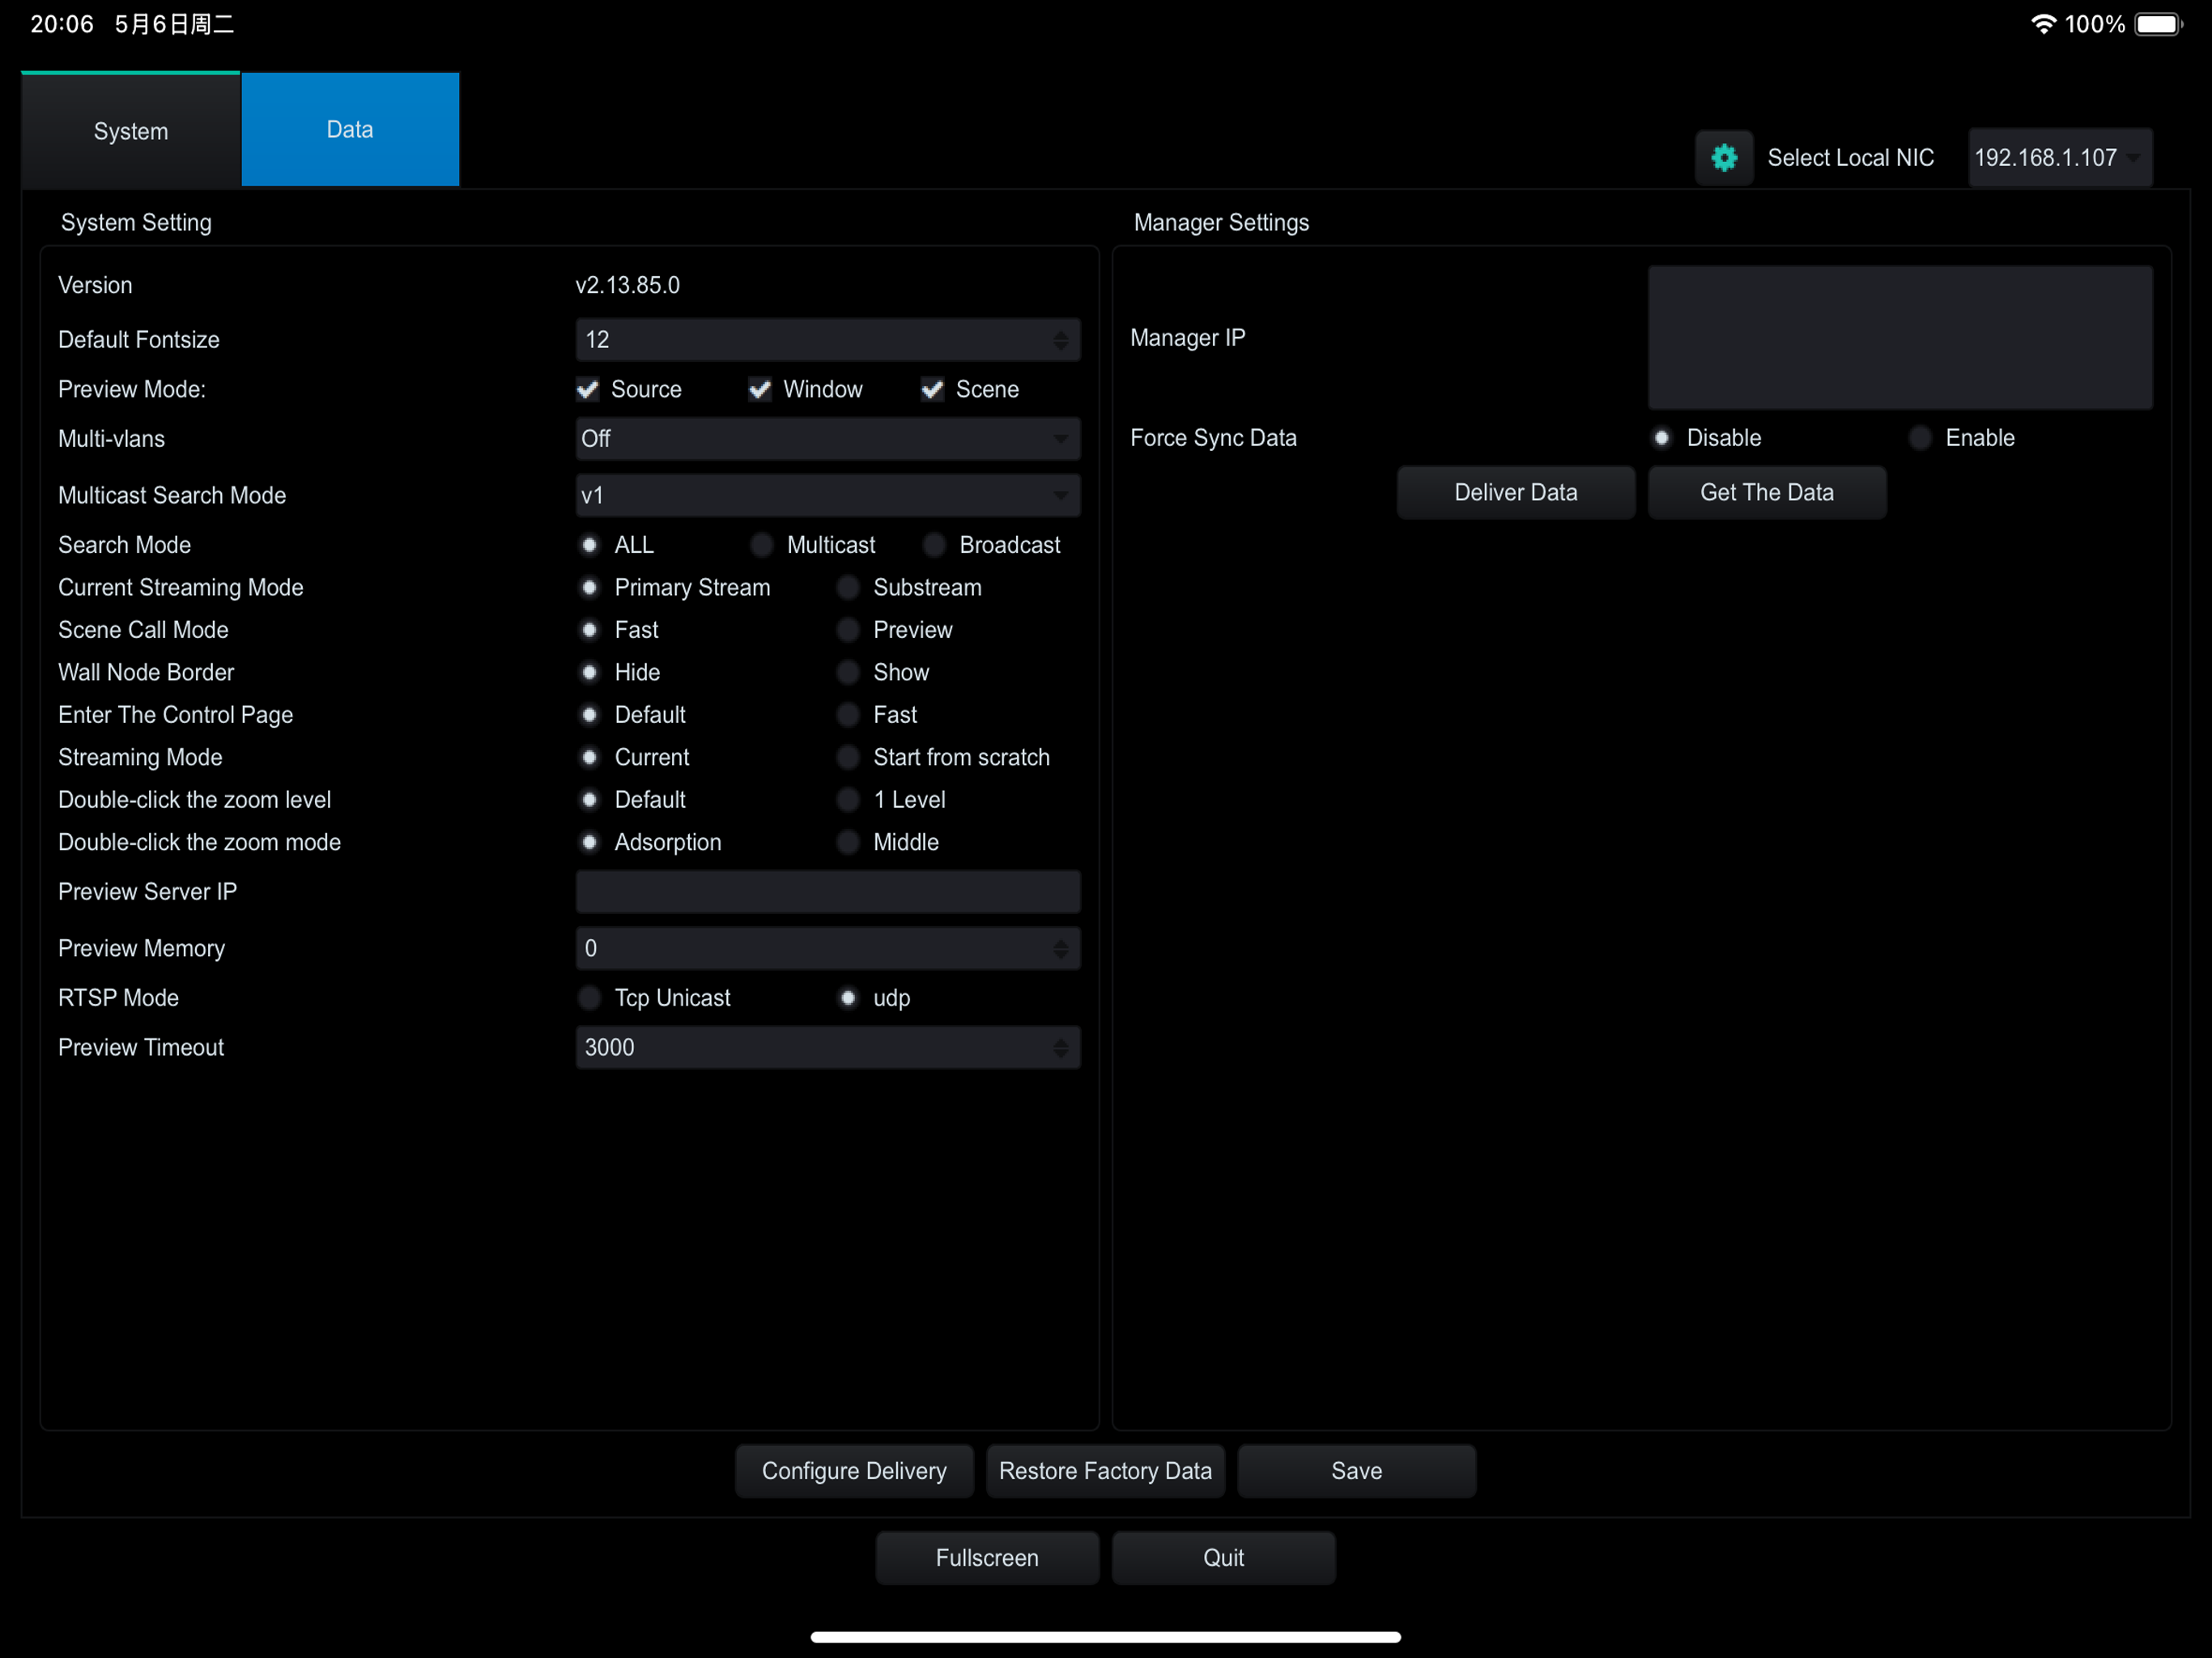Switch to the Data tab
Image resolution: width=2212 pixels, height=1658 pixels.
tap(350, 129)
